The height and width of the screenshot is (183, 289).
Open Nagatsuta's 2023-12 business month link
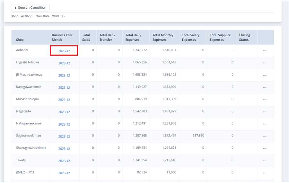click(x=64, y=112)
